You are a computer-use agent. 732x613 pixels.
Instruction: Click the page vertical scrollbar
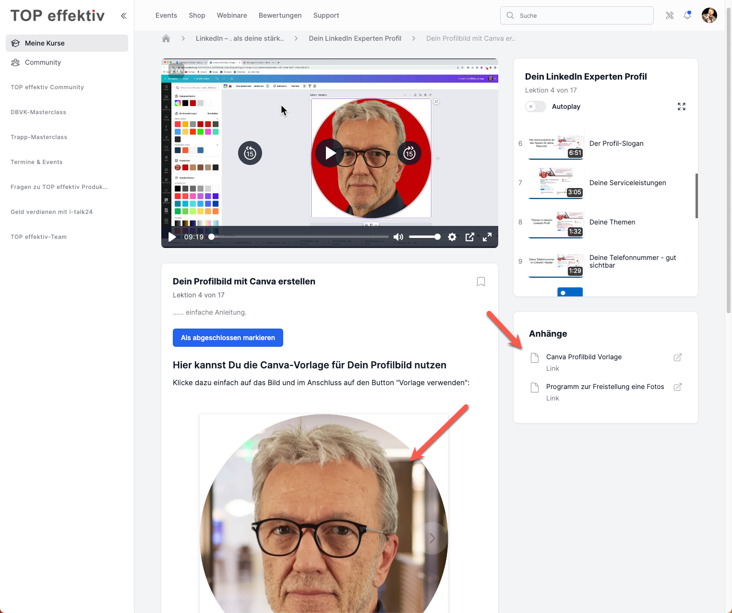pyautogui.click(x=729, y=160)
